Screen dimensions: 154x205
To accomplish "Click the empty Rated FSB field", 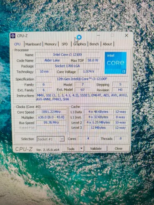I will pyautogui.click(x=51, y=128).
